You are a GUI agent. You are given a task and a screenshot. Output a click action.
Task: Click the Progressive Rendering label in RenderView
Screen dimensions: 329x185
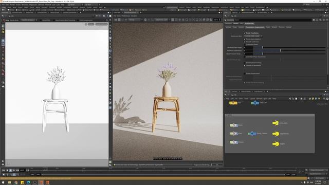coord(202,165)
